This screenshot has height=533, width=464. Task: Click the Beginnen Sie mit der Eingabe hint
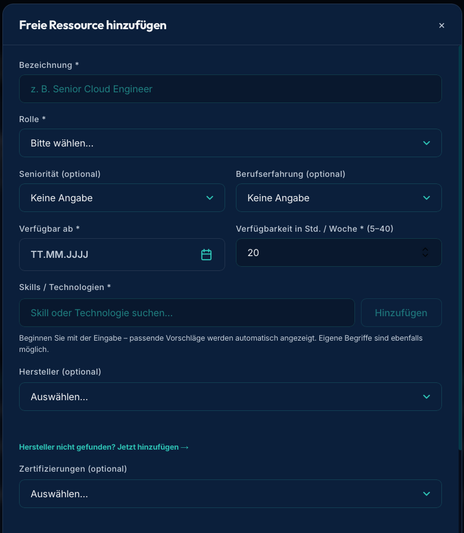[x=220, y=344]
